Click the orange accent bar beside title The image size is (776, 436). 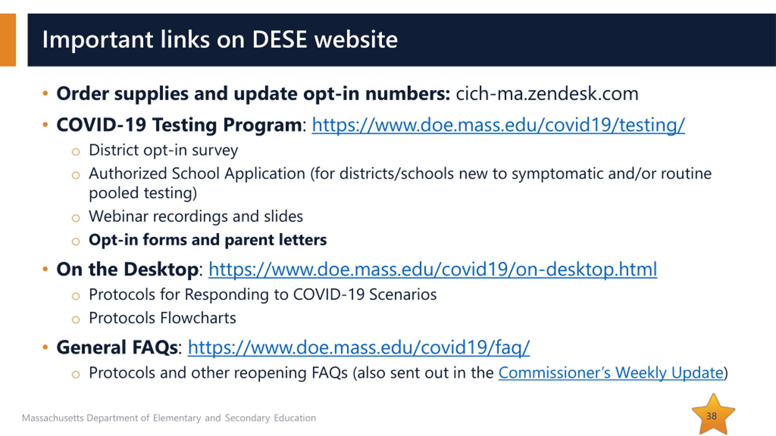point(8,40)
